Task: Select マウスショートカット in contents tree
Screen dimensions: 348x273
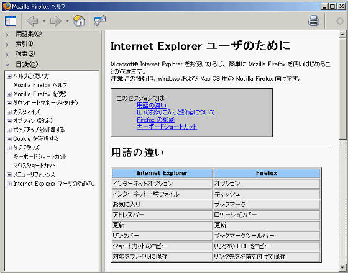Action: pyautogui.click(x=34, y=166)
